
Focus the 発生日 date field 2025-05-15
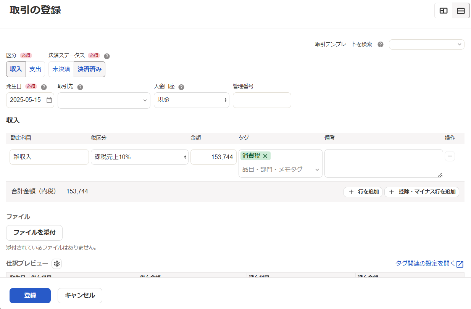[30, 100]
